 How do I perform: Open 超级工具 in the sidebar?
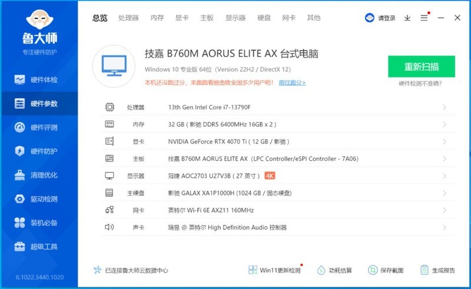39,247
